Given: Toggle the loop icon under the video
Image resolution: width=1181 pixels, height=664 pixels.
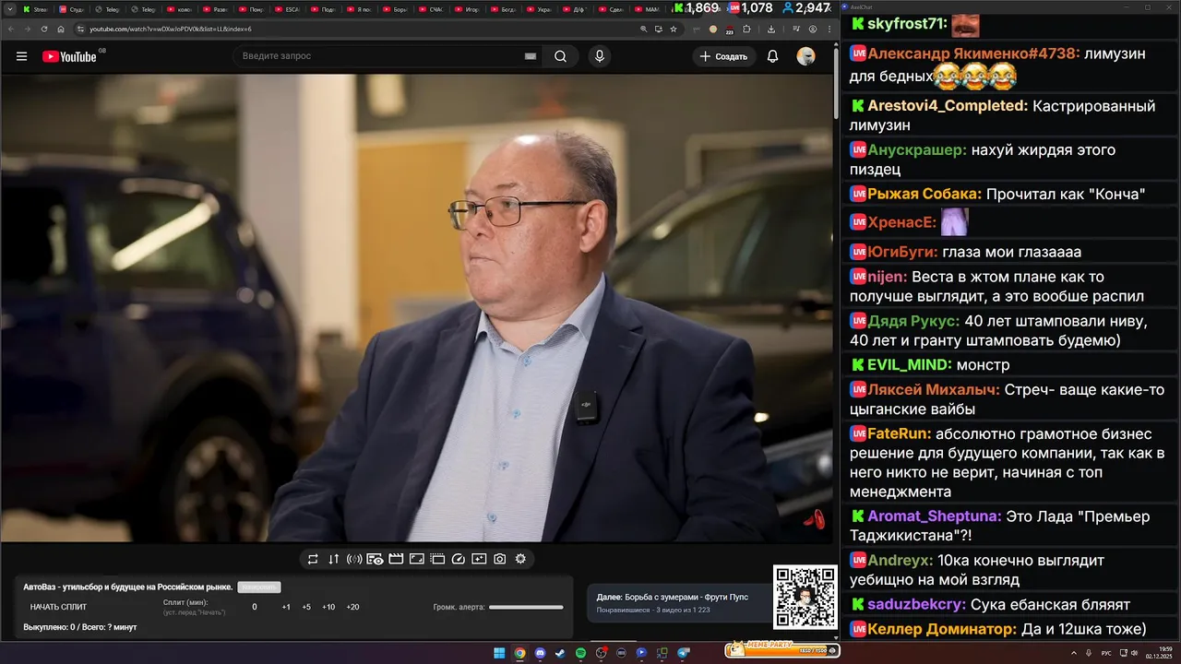Looking at the screenshot, I should click(x=313, y=559).
